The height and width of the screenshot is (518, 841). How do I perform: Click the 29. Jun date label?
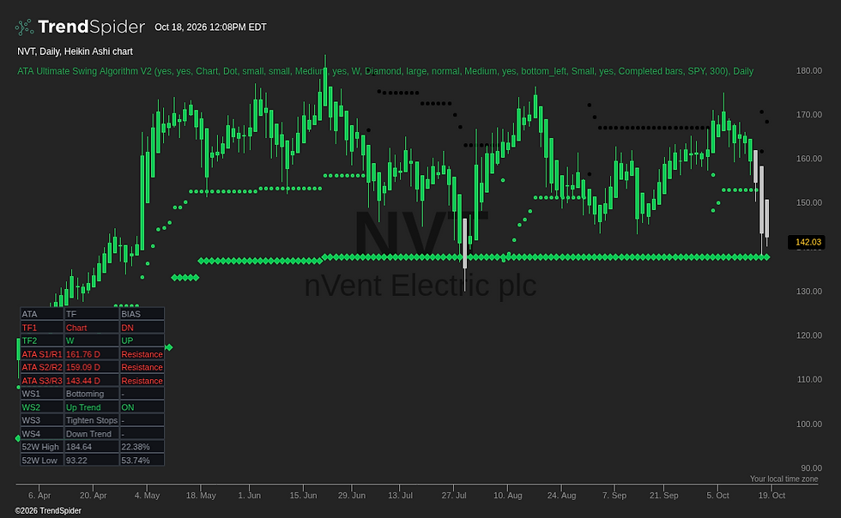[x=352, y=496]
